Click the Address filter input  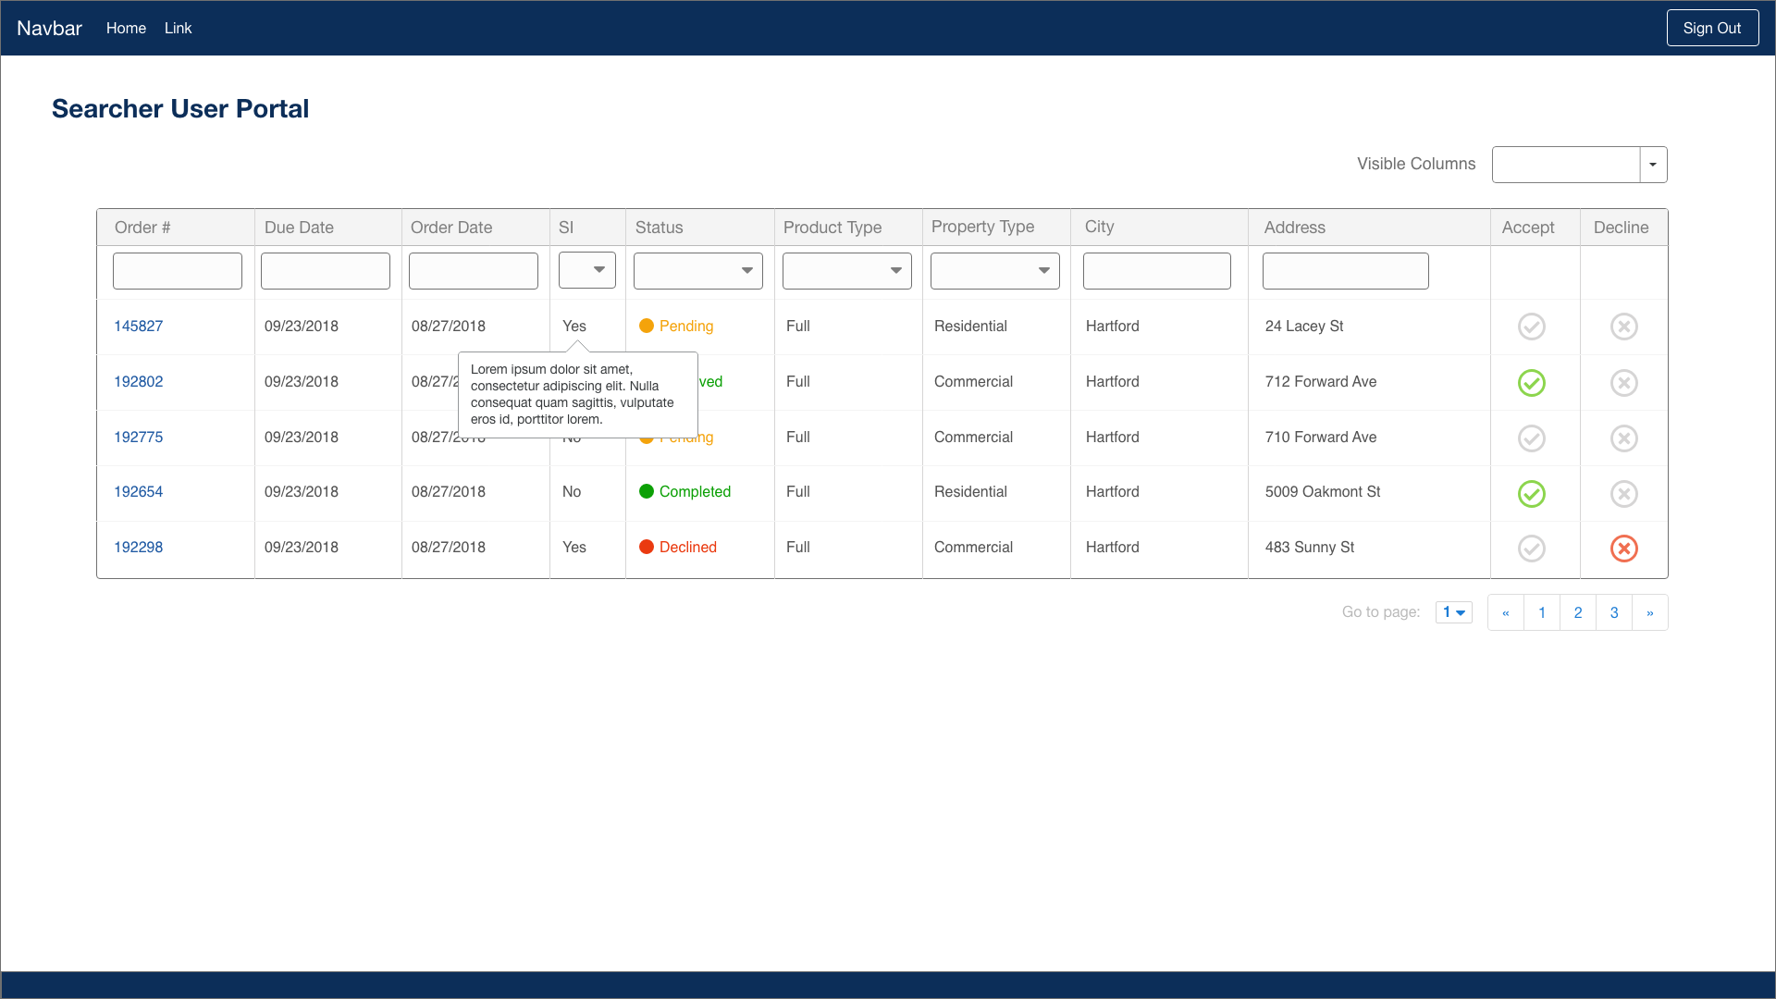point(1346,271)
